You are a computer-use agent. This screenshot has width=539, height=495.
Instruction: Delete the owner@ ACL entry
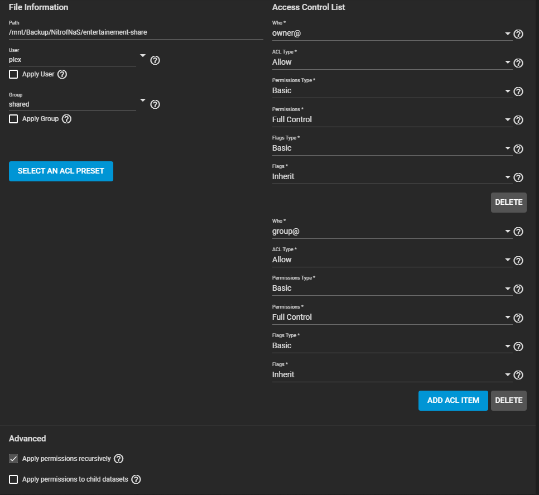pyautogui.click(x=508, y=203)
